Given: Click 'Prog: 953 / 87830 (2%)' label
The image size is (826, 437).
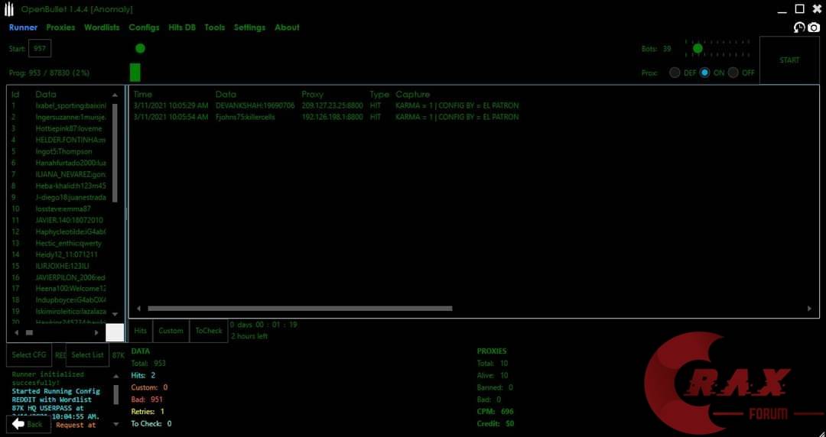Looking at the screenshot, I should tap(49, 73).
